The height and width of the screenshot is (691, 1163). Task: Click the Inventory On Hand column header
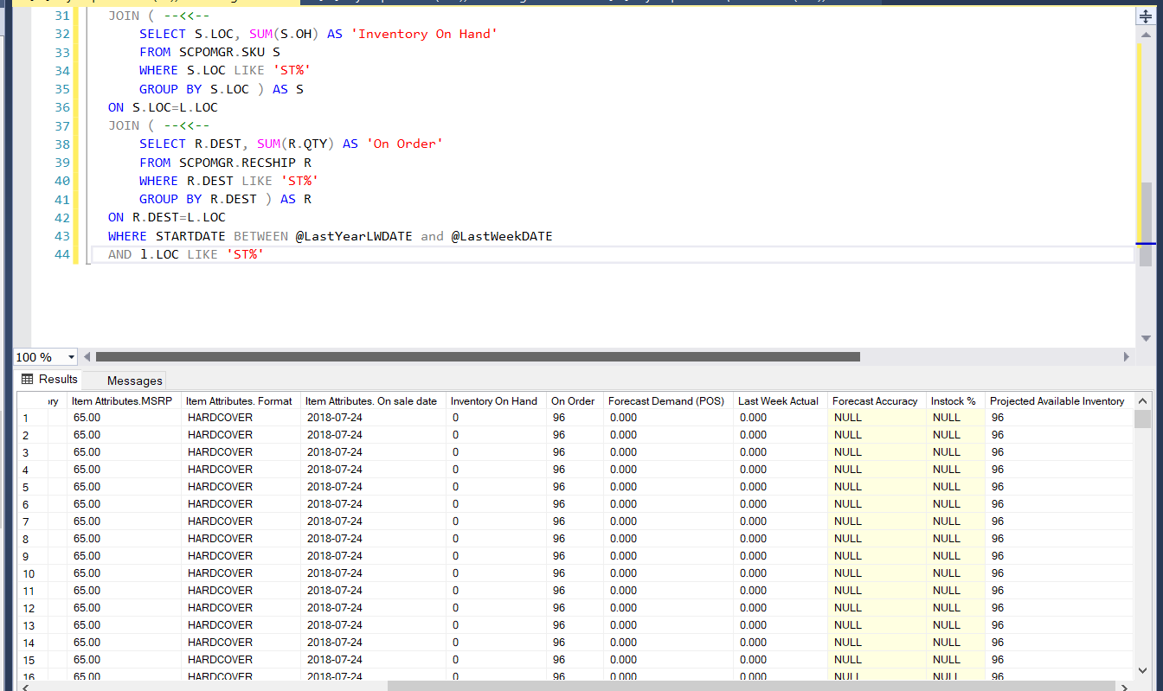[x=493, y=401]
